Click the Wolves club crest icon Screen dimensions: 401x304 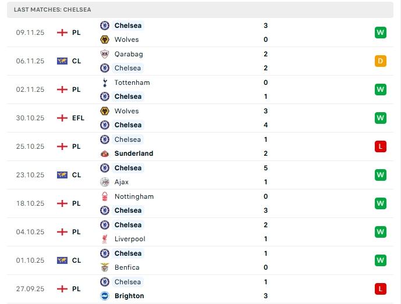[x=105, y=40]
